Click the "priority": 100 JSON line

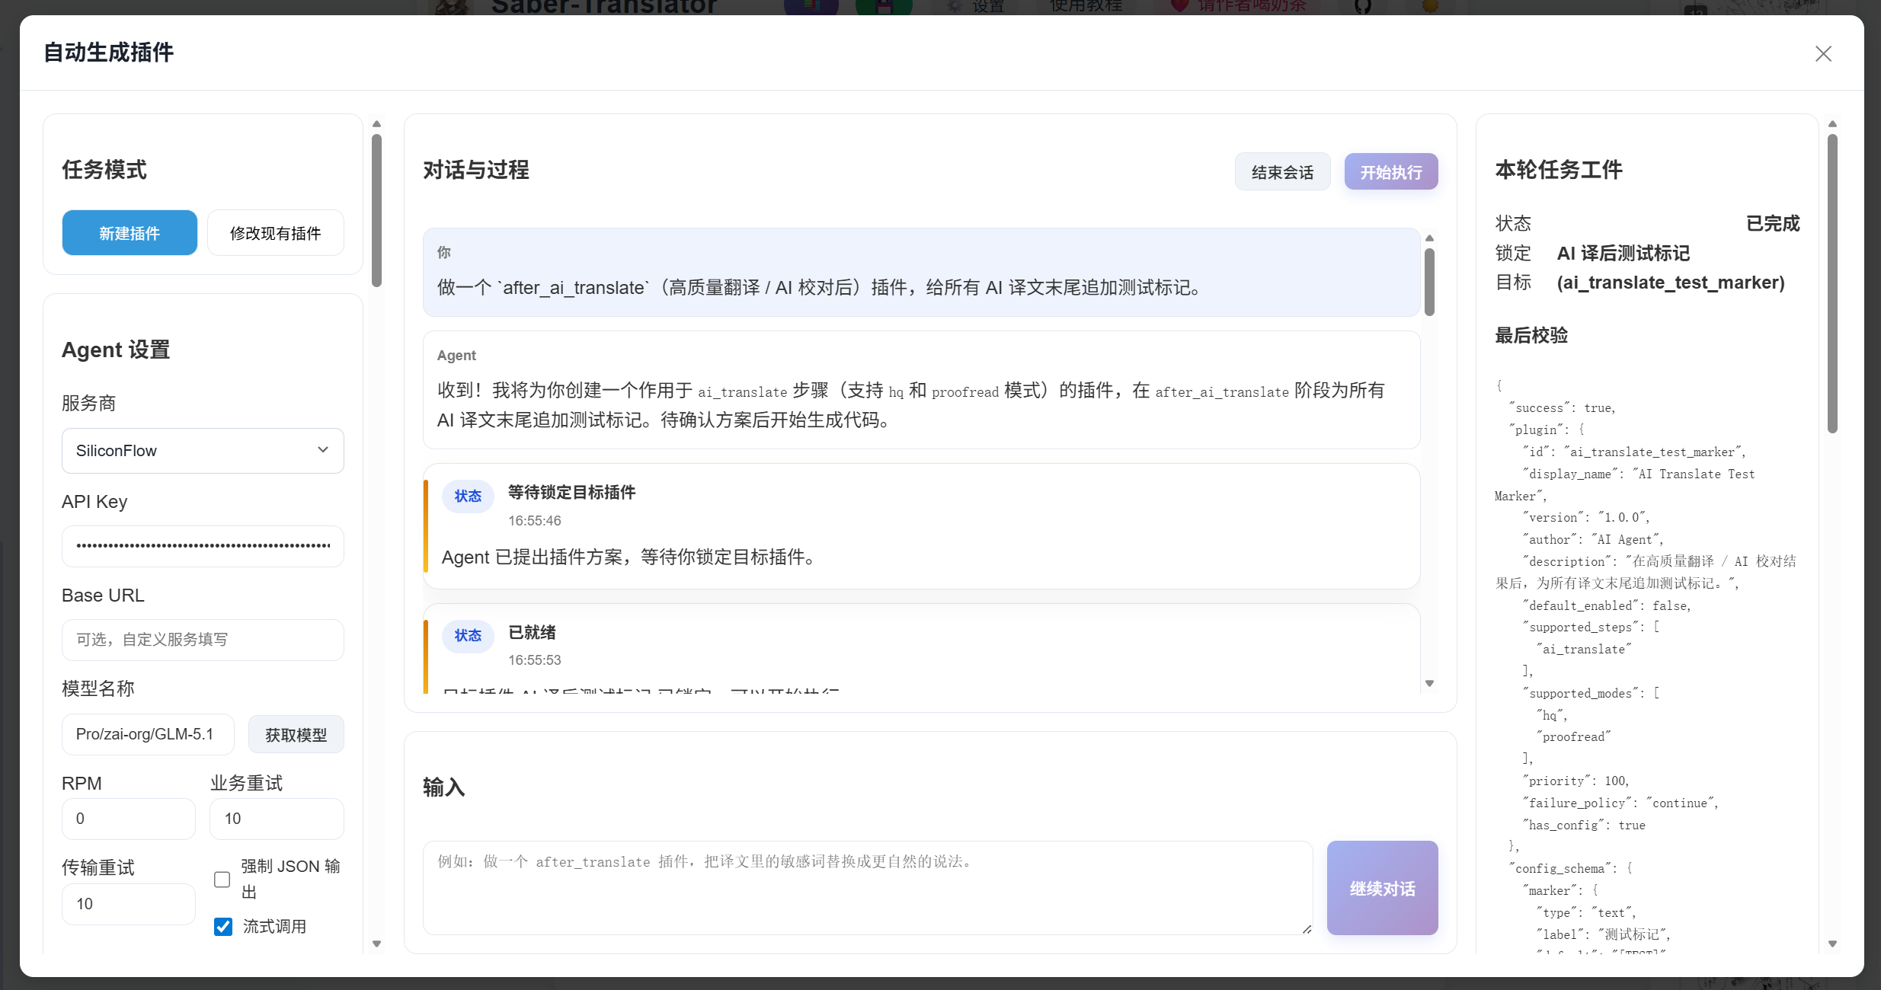[x=1575, y=781]
